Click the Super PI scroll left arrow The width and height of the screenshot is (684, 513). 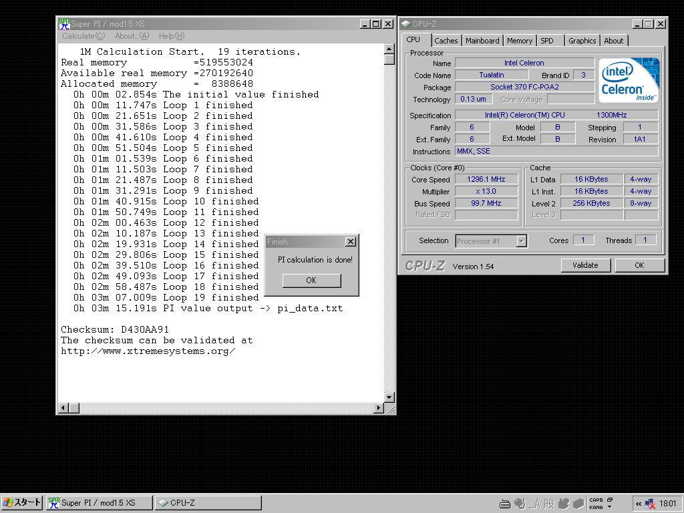pos(63,408)
